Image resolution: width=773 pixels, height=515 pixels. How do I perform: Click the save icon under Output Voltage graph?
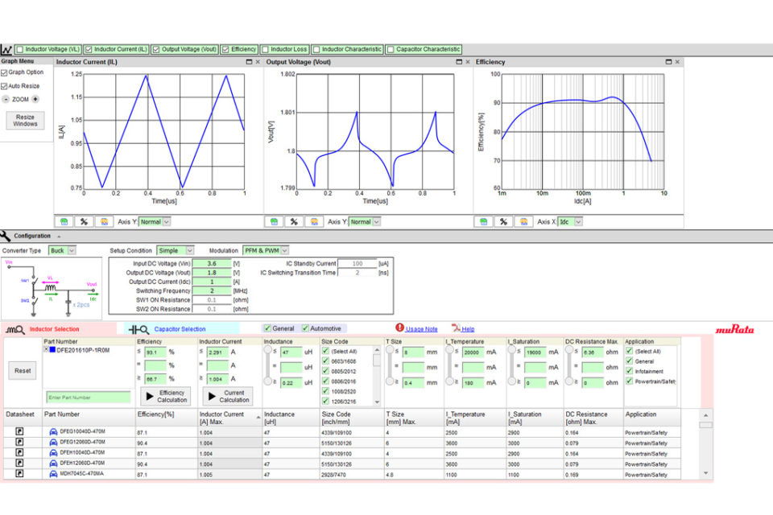tap(274, 222)
